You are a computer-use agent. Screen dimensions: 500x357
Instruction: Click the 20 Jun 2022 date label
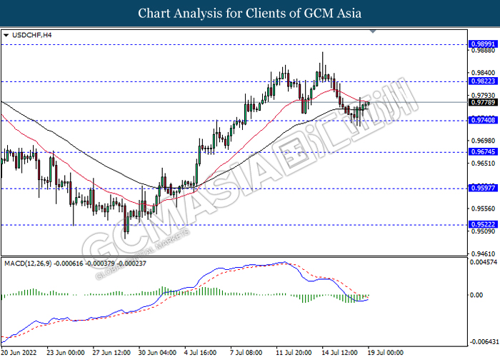pyautogui.click(x=19, y=353)
